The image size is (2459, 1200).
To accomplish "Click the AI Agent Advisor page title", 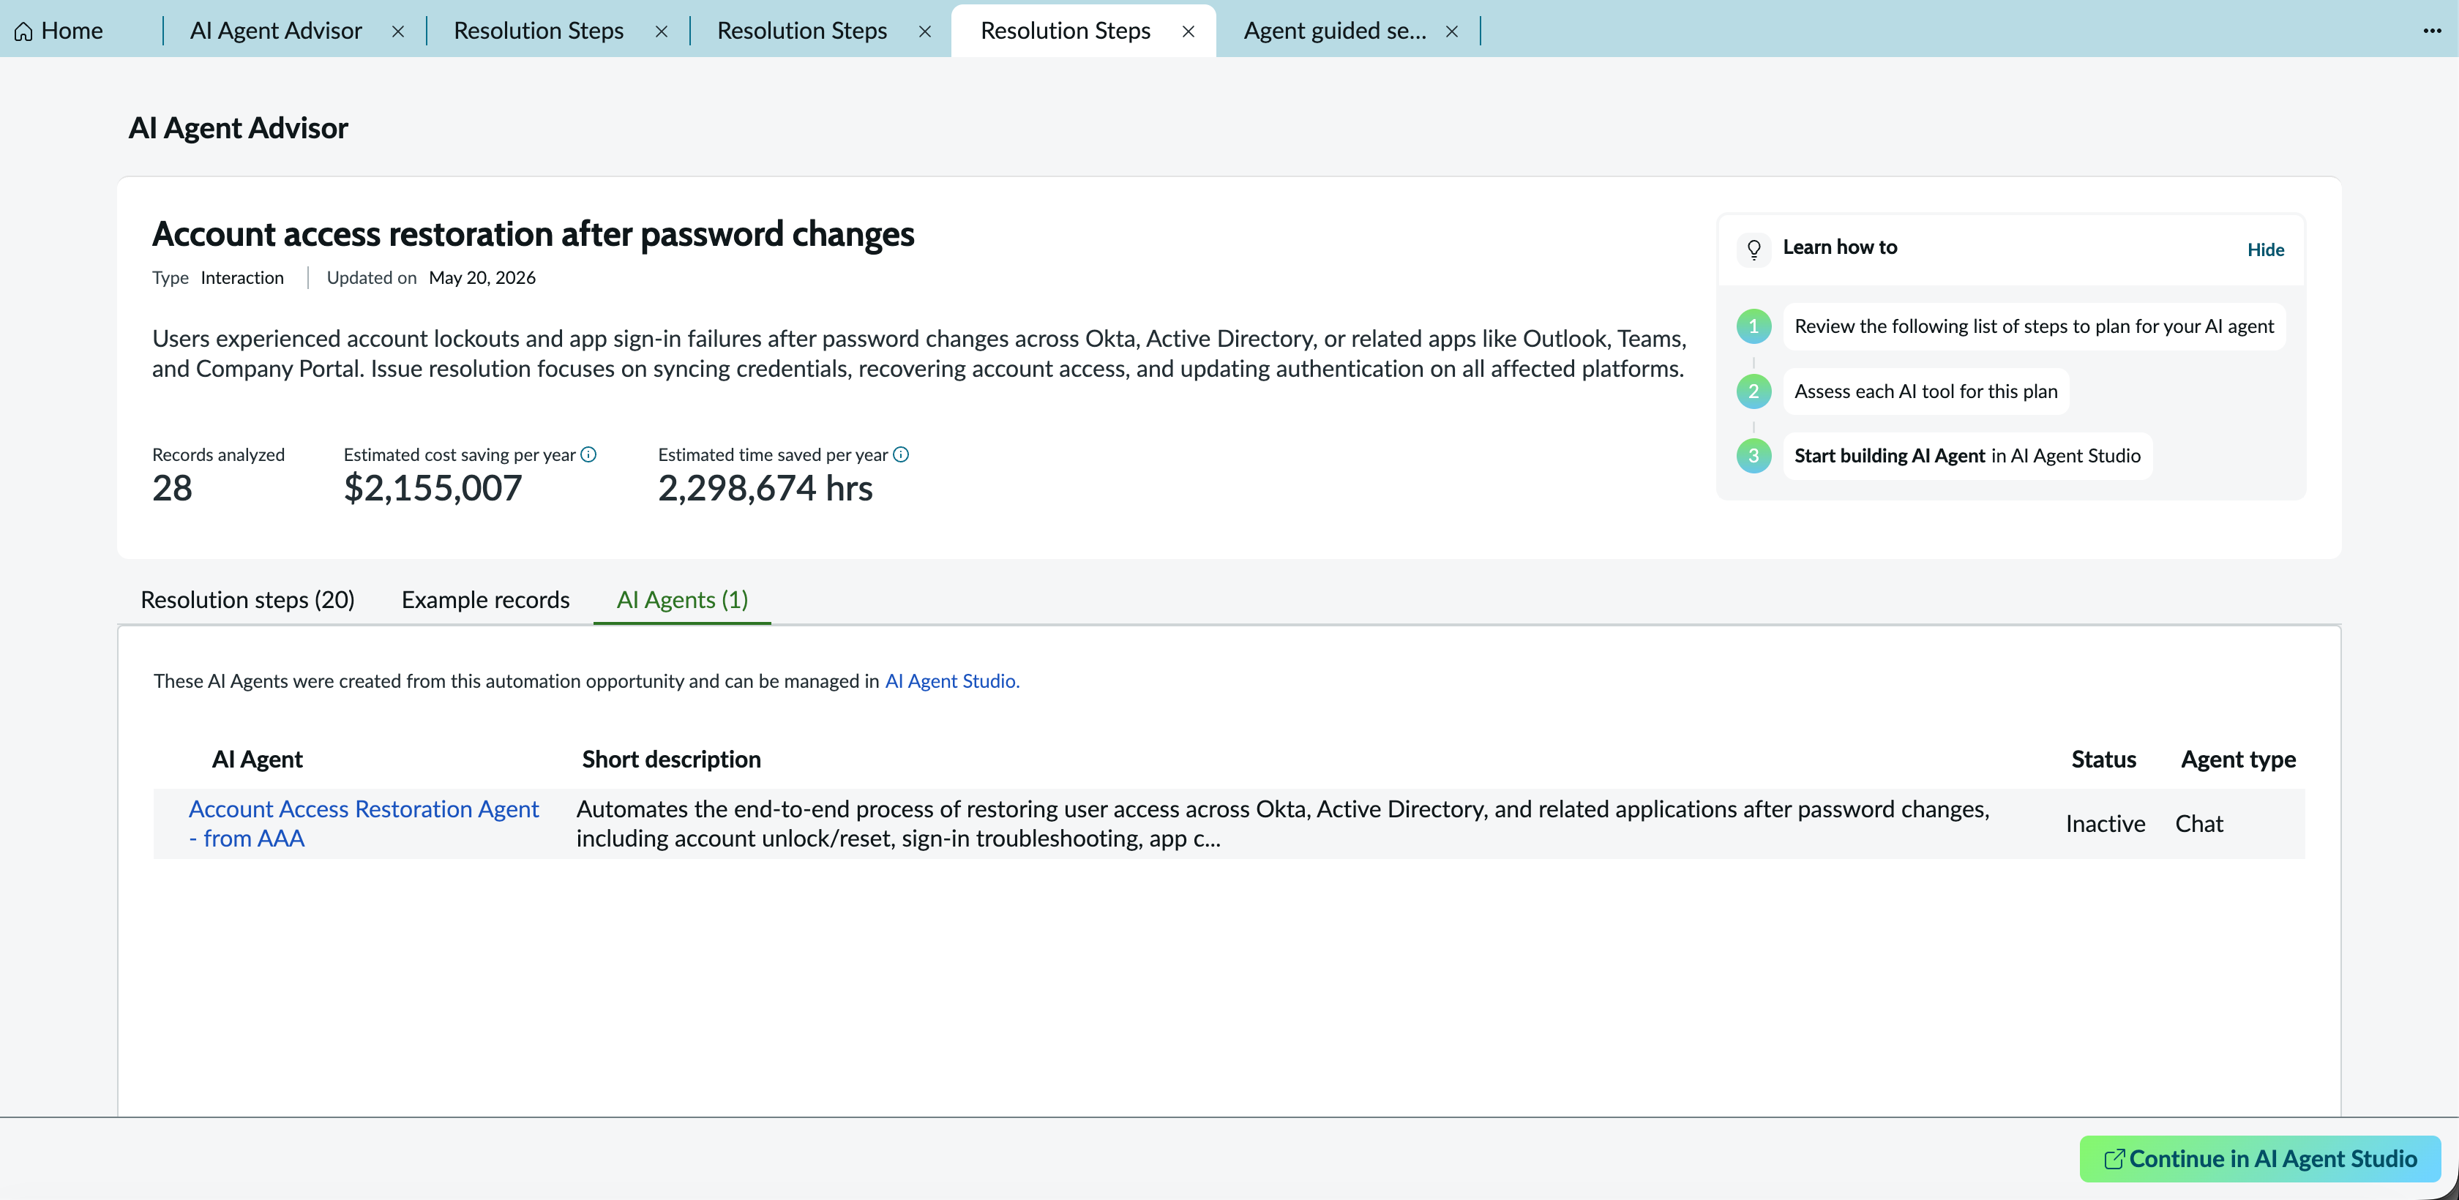I will pos(238,128).
